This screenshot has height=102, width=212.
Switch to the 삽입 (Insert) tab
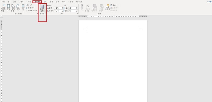click(x=14, y=2)
